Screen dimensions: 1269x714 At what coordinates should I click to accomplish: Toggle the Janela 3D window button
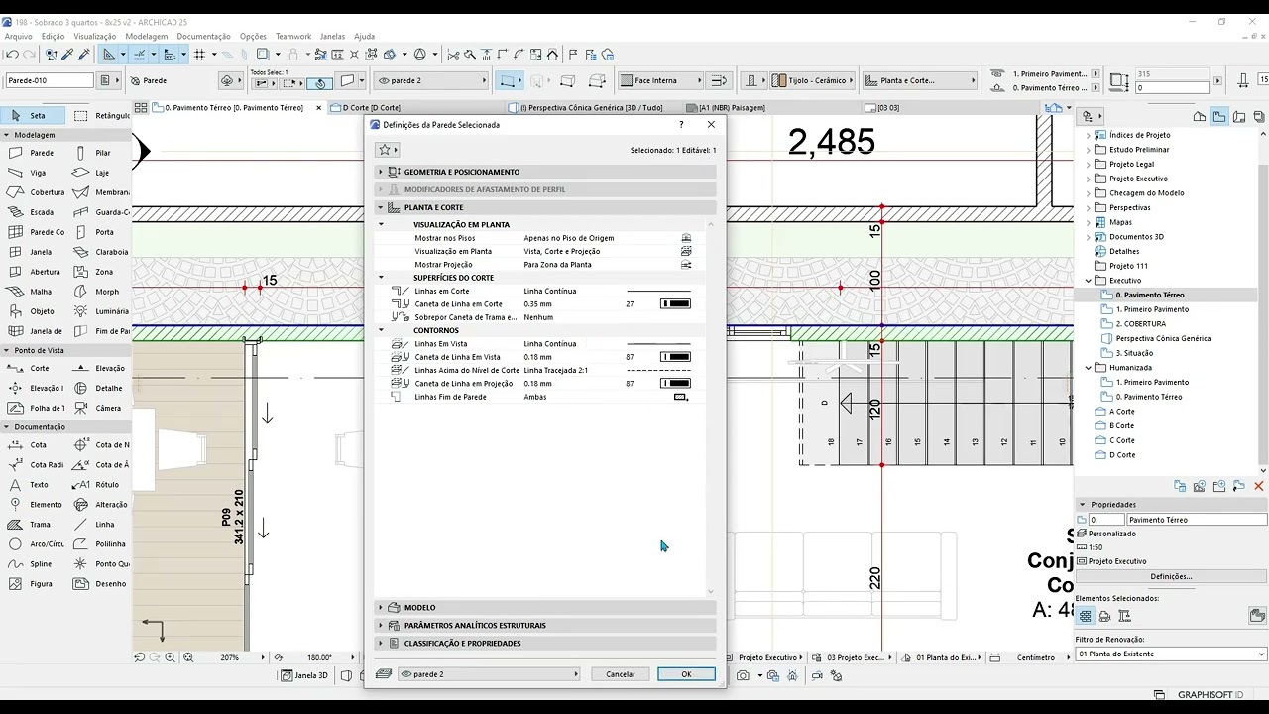304,675
